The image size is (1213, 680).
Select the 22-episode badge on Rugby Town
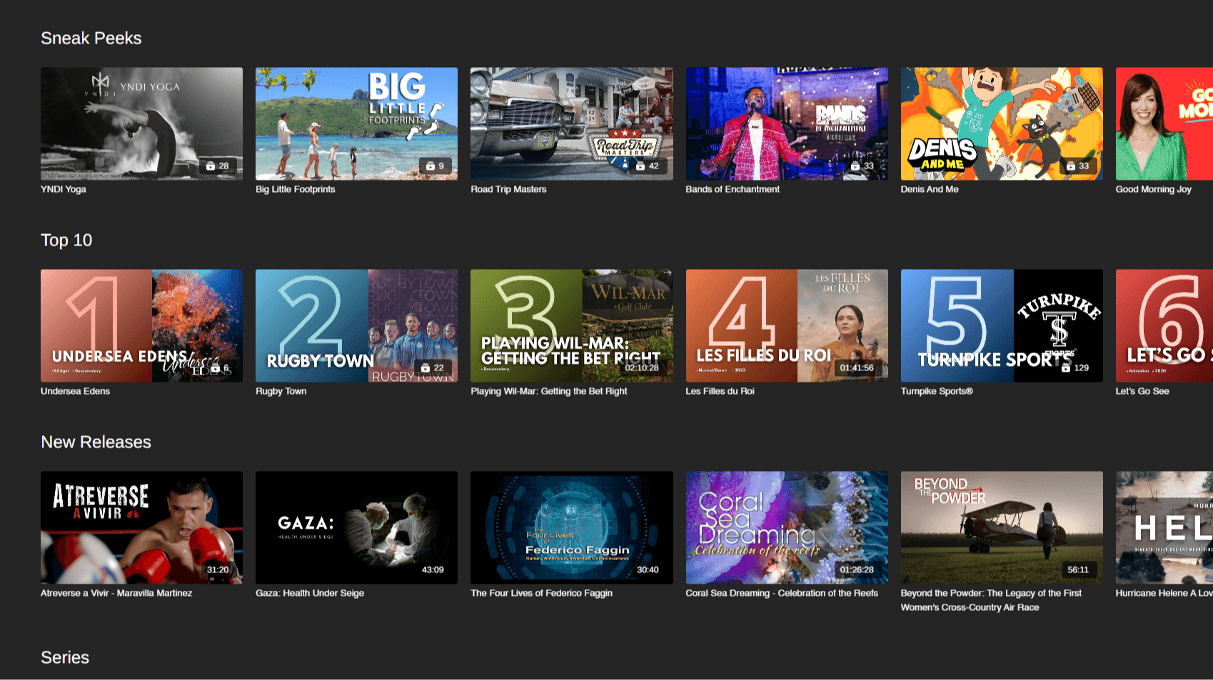(x=435, y=367)
